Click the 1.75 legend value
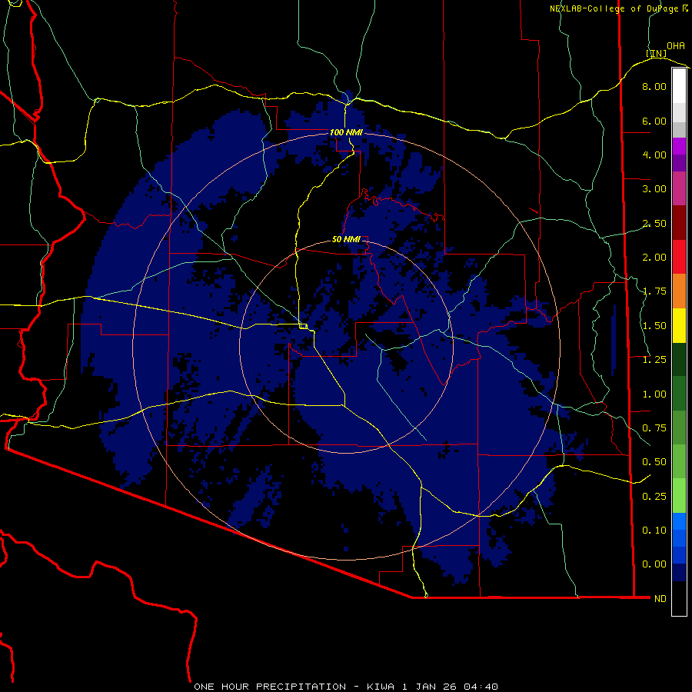Image resolution: width=692 pixels, height=692 pixels. pyautogui.click(x=654, y=291)
